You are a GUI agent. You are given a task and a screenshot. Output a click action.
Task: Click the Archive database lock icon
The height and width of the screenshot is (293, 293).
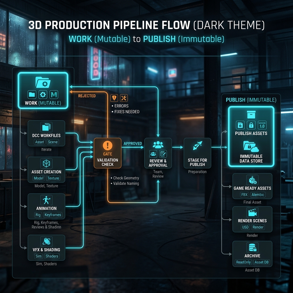pyautogui.click(x=252, y=248)
